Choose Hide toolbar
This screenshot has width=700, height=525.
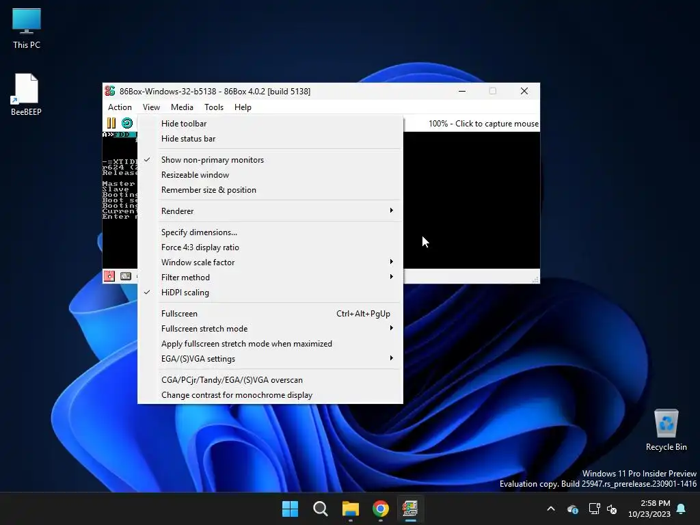(x=270, y=124)
